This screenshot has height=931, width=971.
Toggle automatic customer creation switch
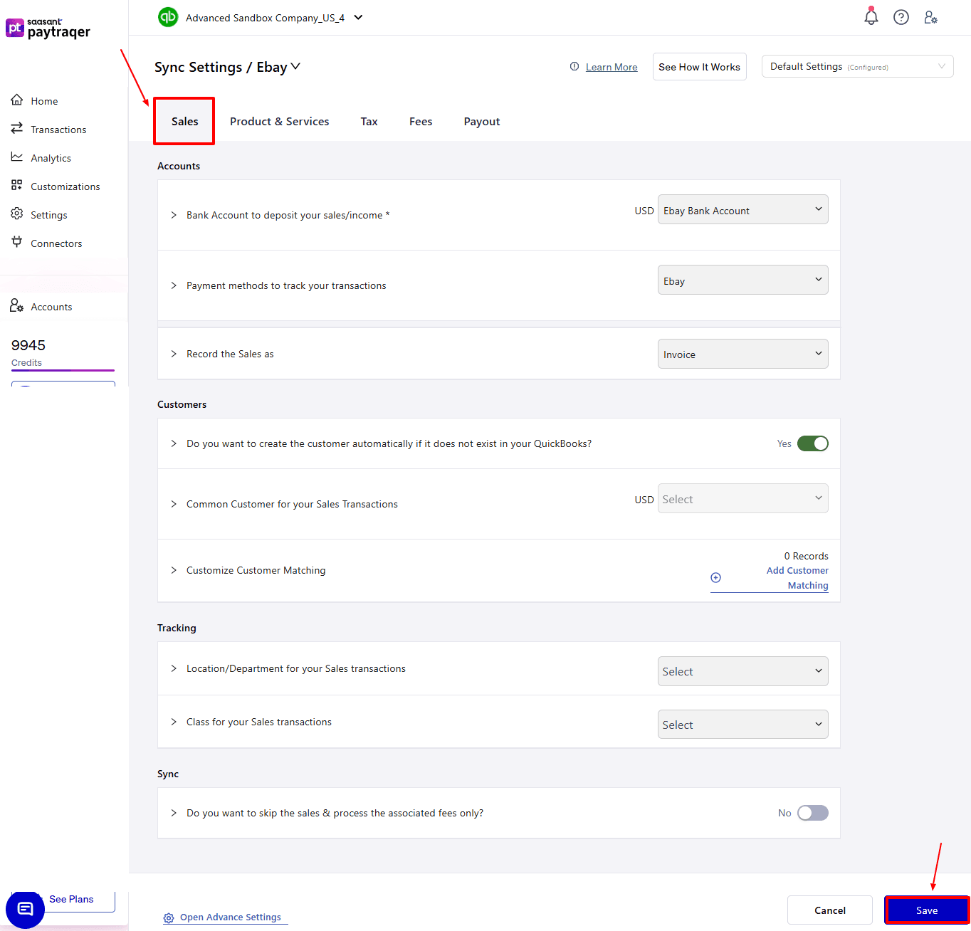tap(812, 443)
